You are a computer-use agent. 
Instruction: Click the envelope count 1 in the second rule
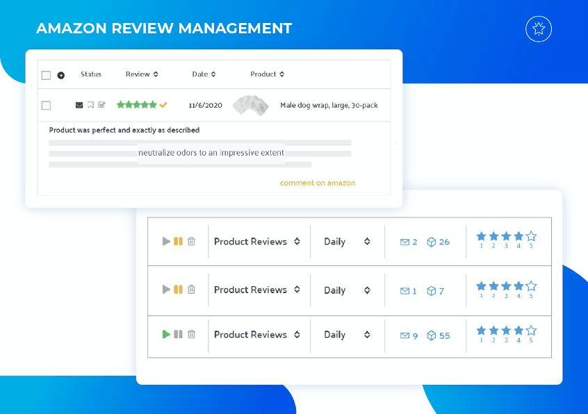[x=409, y=291]
